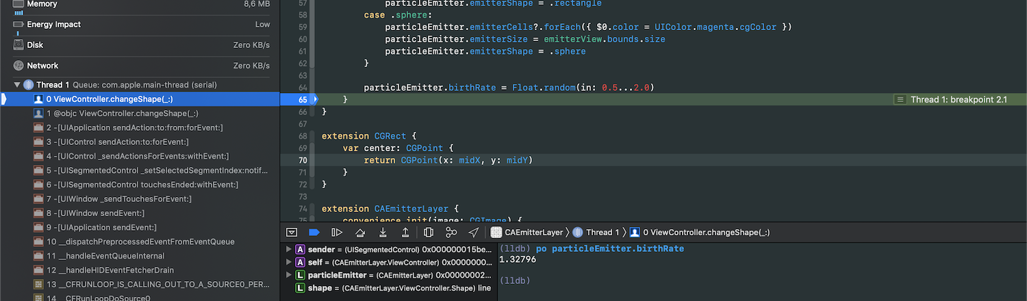Select frame 1 @objc ViewController.changeShape

[x=140, y=114]
